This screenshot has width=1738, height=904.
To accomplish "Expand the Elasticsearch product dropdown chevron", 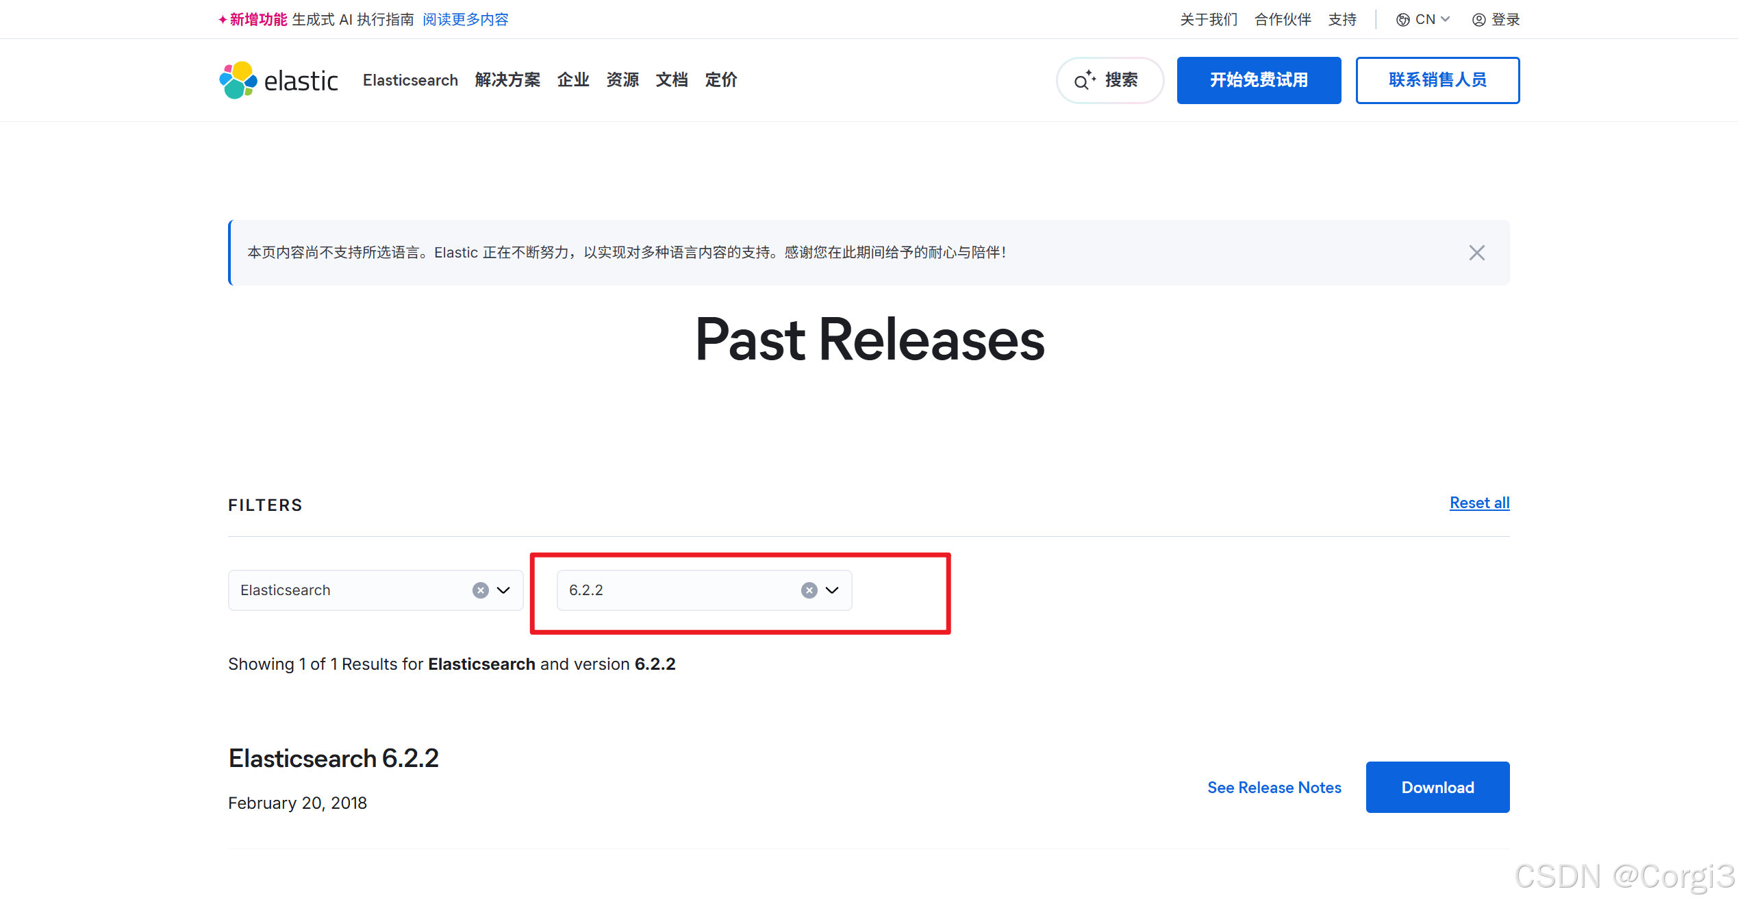I will 503,590.
